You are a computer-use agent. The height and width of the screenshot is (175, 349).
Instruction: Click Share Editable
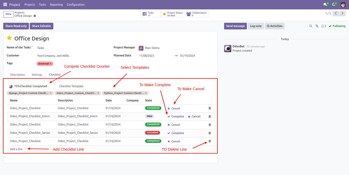pyautogui.click(x=42, y=26)
